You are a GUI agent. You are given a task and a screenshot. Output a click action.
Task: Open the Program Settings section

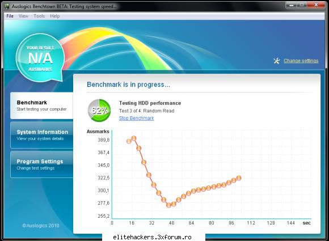coord(42,164)
